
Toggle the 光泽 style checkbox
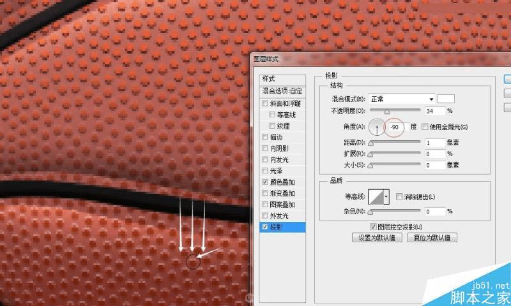[x=264, y=170]
